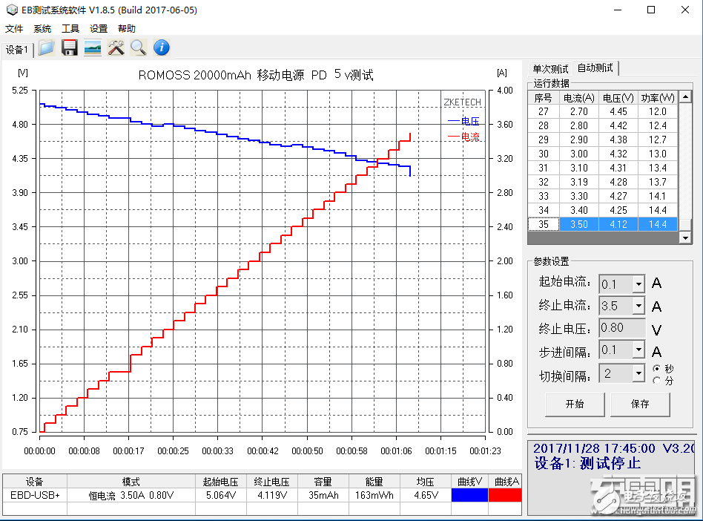Click the screenshot/image capture toolbar icon
The height and width of the screenshot is (521, 703).
click(x=92, y=48)
